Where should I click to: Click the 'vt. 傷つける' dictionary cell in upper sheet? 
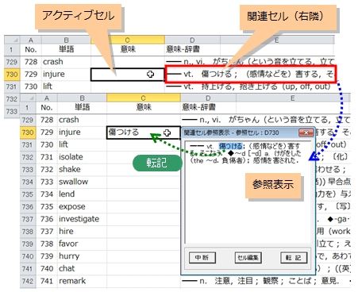(250, 75)
